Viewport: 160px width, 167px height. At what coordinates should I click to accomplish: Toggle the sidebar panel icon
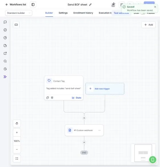pyautogui.click(x=33, y=5)
